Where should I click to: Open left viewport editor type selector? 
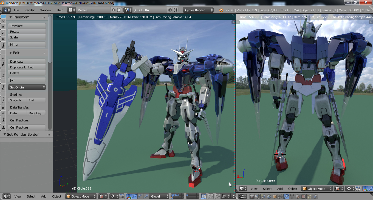pos(7,196)
